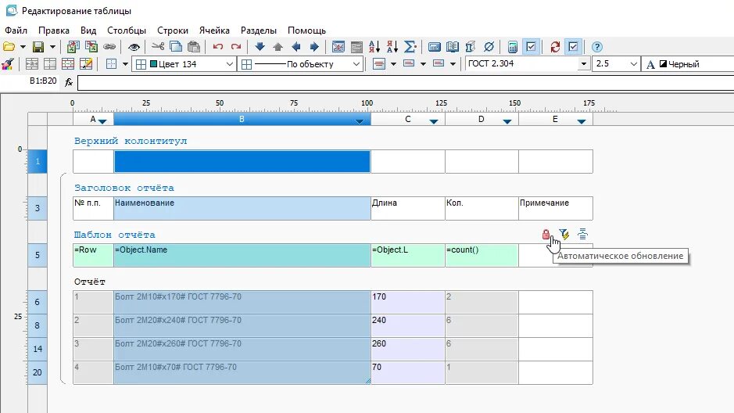This screenshot has height=413, width=734.
Task: Toggle the checkbox button next to calculator
Action: pos(531,47)
